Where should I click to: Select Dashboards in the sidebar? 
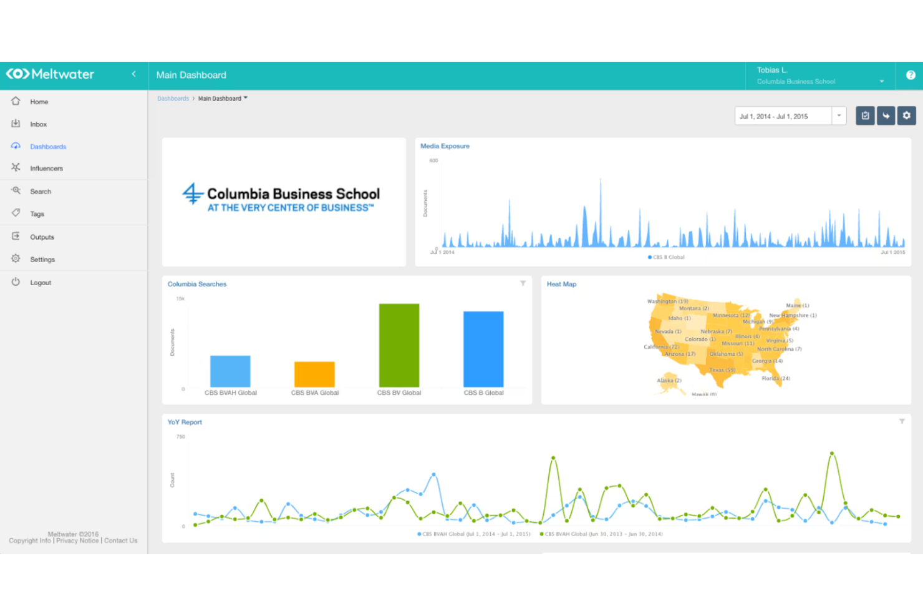pos(48,147)
